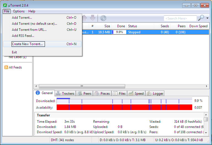
Task: Switch to the Peers tab
Action: coord(85,94)
